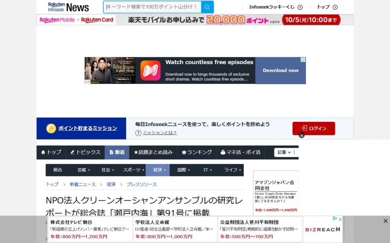Click the red ログイン button

314,128
